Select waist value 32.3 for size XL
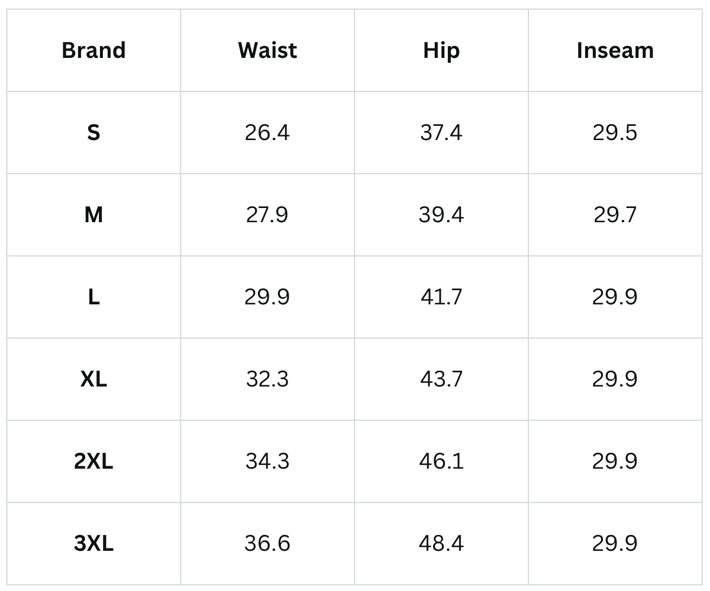 pyautogui.click(x=267, y=379)
